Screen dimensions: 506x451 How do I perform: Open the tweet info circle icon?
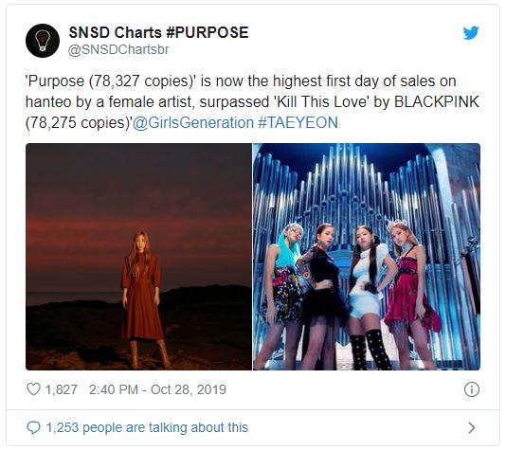tap(472, 389)
